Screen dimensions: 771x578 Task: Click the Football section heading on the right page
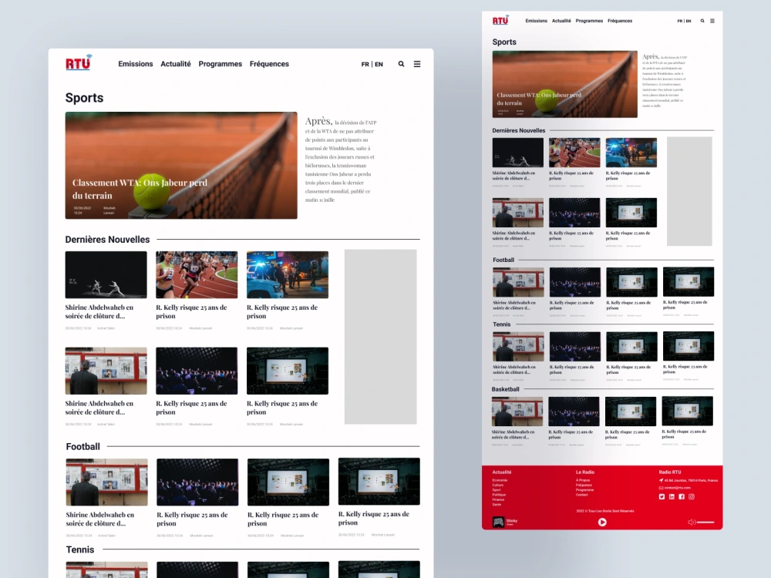(503, 260)
